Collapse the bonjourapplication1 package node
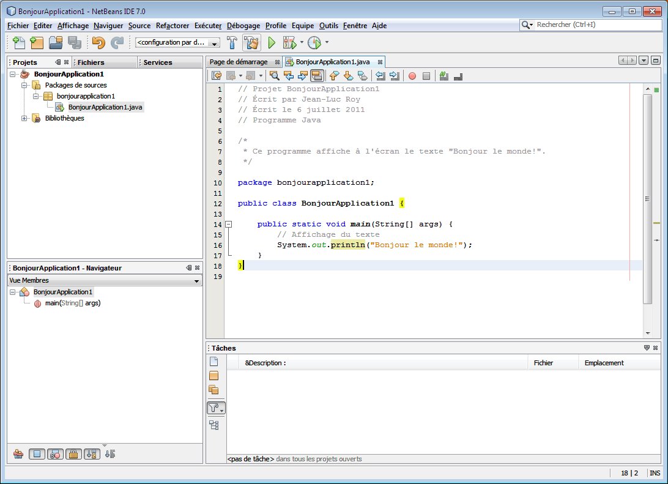Screen dimensions: 668x484 (x=35, y=96)
